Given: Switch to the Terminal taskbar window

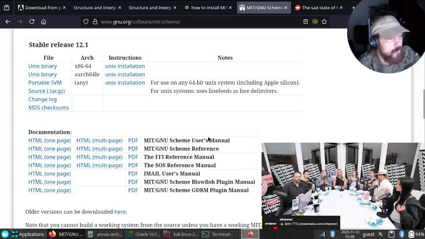Looking at the screenshot, I should (x=218, y=234).
